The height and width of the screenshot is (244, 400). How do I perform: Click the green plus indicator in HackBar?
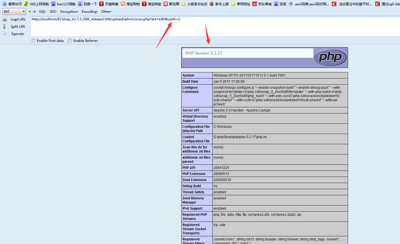point(34,11)
